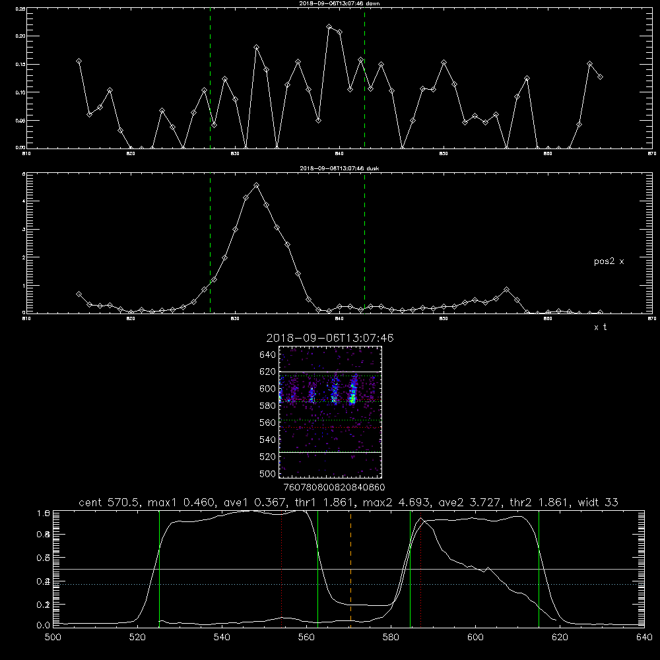This screenshot has height=660, width=660.
Task: Click the last diamond data point of the dawn curve
Action: (600, 77)
